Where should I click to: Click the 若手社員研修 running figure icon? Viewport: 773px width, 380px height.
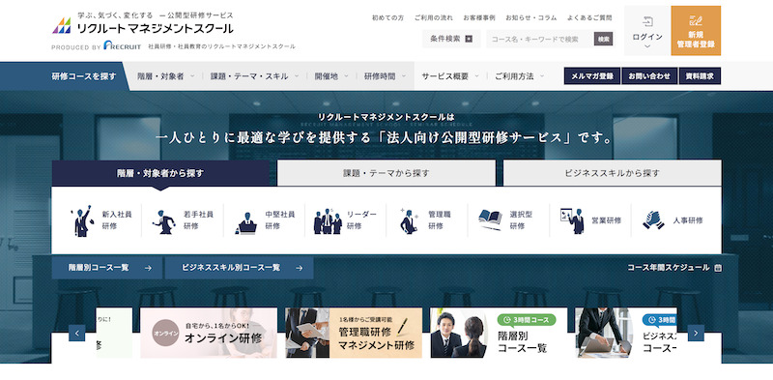[164, 222]
